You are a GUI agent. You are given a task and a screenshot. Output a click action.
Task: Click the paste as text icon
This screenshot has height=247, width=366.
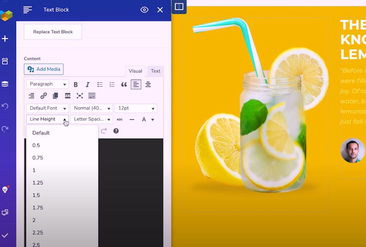[56, 96]
